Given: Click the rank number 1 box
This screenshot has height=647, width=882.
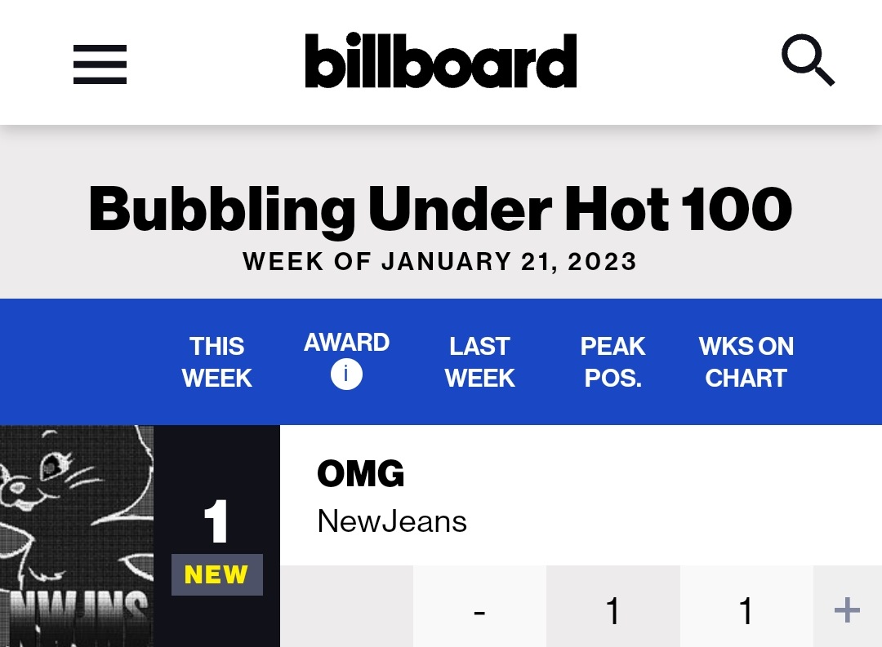Looking at the screenshot, I should [216, 521].
